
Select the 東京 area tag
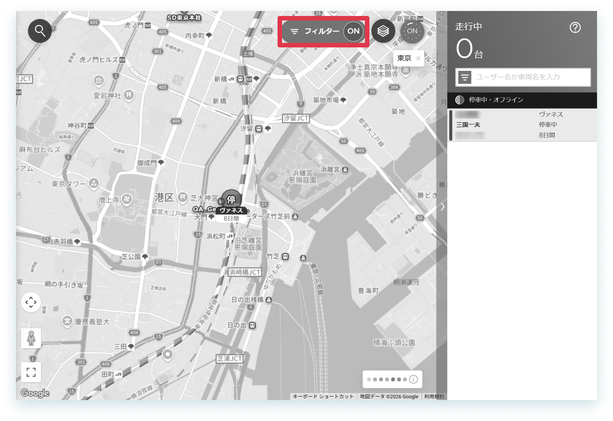pos(404,58)
